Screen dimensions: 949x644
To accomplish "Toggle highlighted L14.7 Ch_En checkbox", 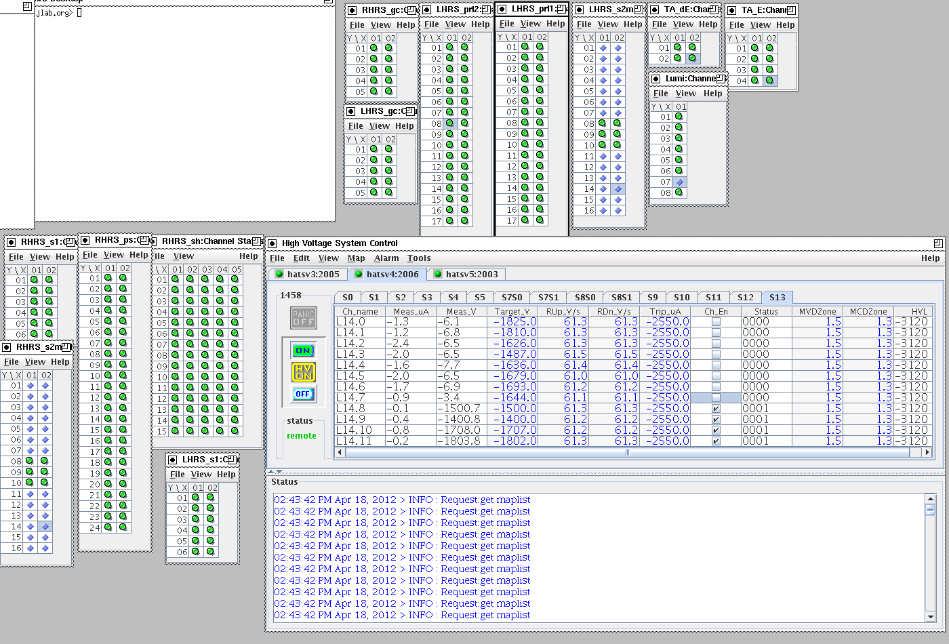I will pyautogui.click(x=716, y=398).
